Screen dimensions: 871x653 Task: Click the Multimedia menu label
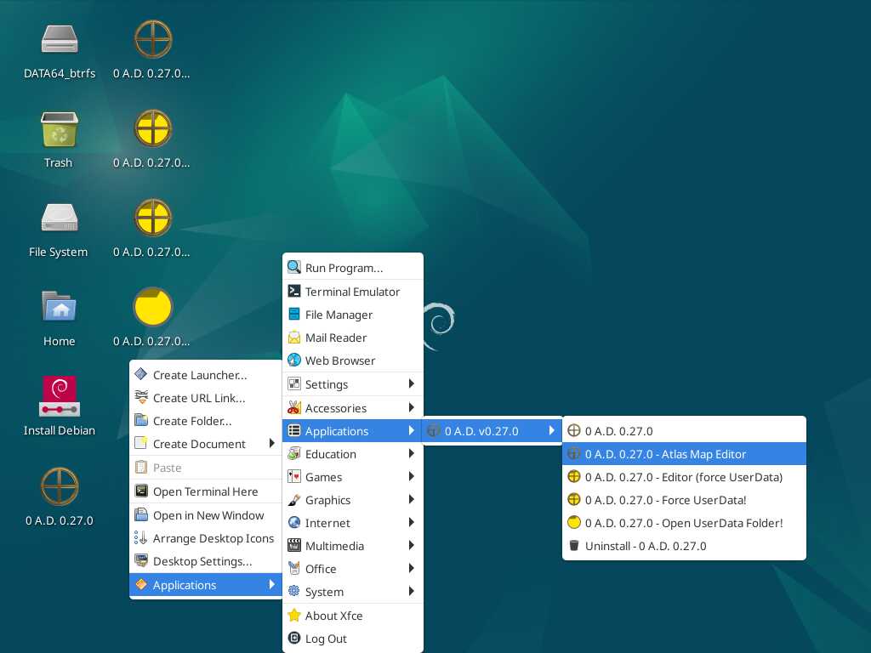tap(334, 546)
